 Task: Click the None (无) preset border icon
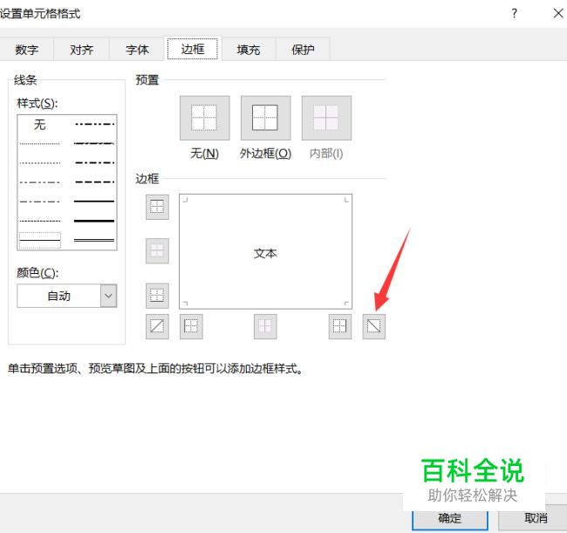[205, 118]
